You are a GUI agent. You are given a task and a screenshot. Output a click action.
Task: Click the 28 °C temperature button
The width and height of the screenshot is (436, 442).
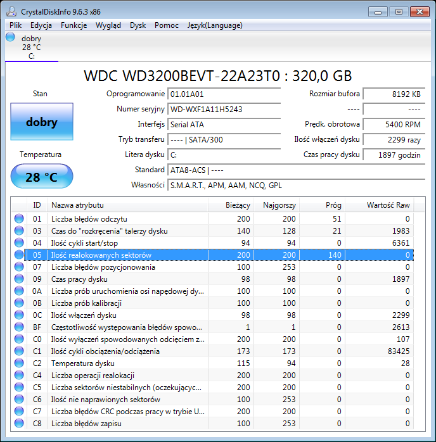point(42,176)
